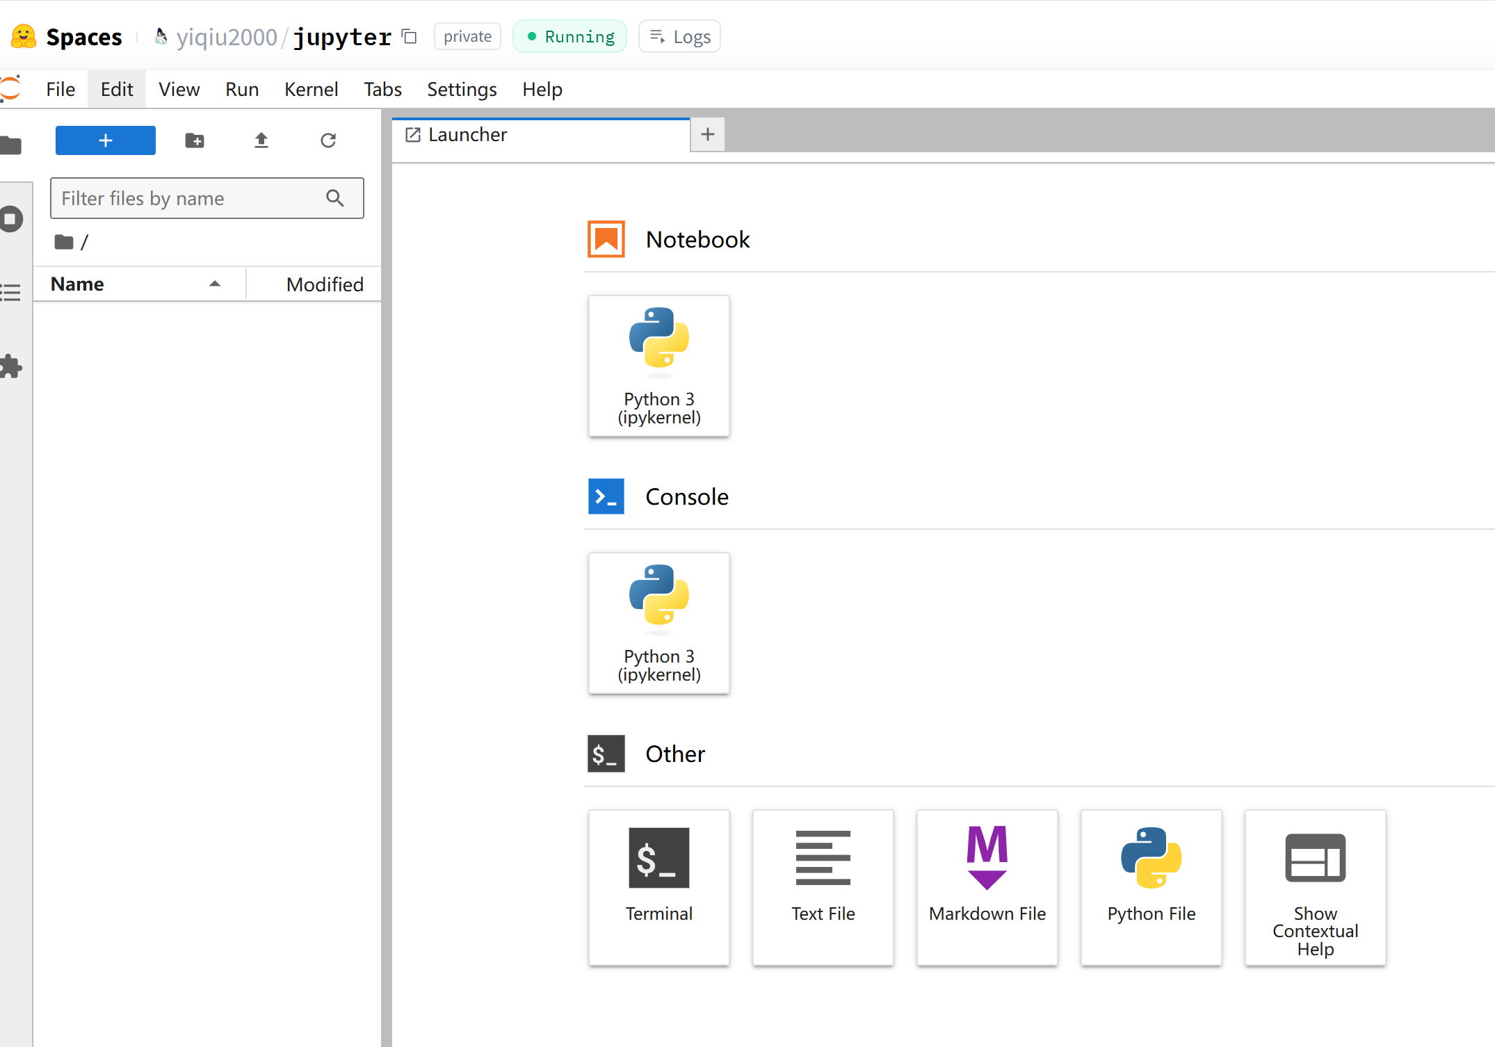
Task: Open the yiqiu2000 profile link
Action: click(x=227, y=37)
